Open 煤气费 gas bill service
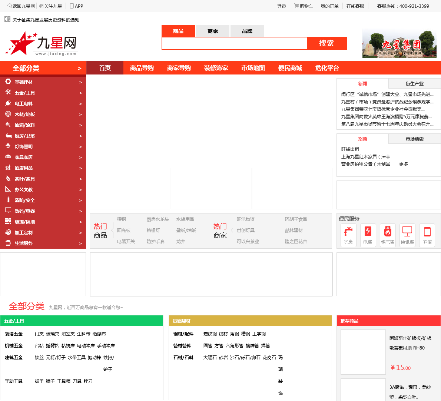The image size is (441, 401). click(388, 235)
